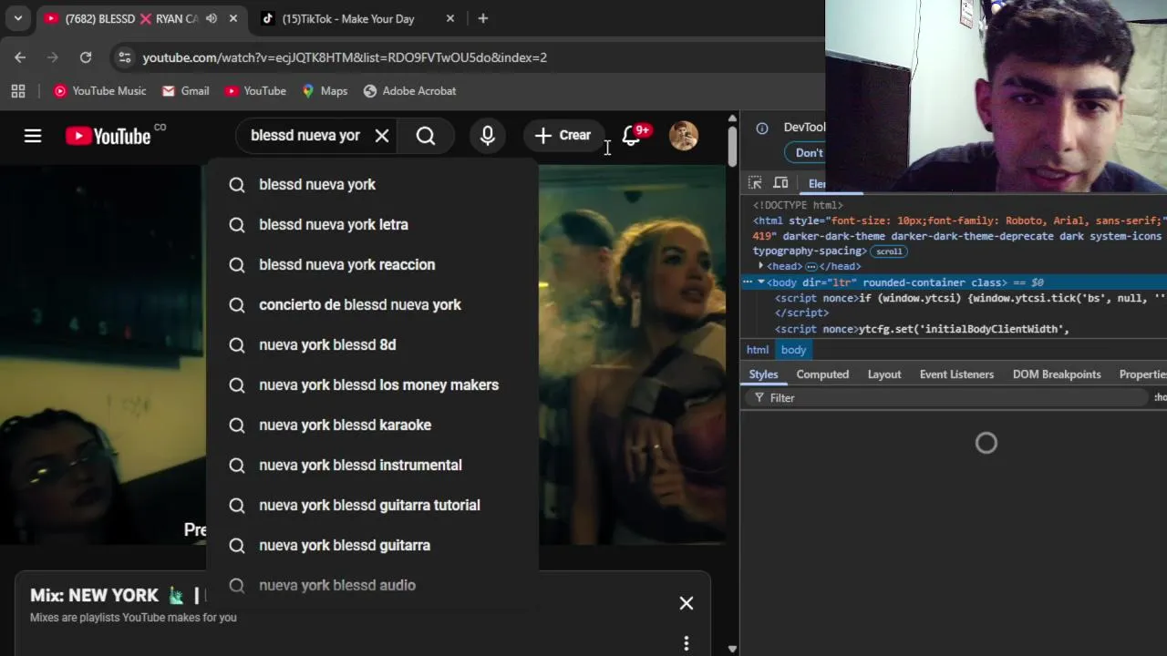This screenshot has height=656, width=1167.
Task: Click the search magnifier button
Action: point(426,136)
